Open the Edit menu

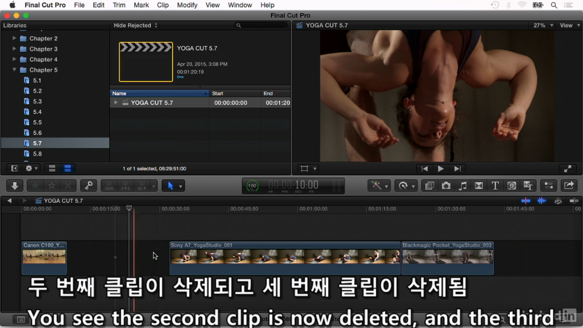(x=98, y=5)
